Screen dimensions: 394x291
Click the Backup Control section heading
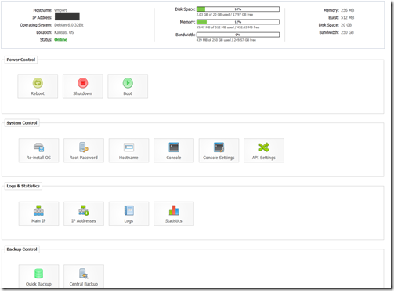point(22,249)
